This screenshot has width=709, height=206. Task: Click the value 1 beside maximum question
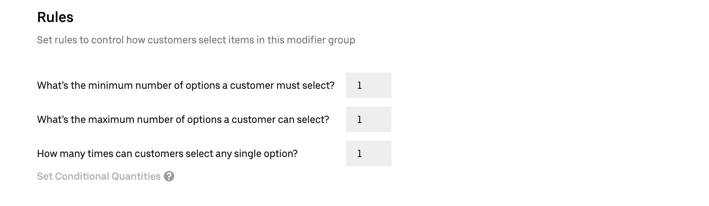(368, 119)
